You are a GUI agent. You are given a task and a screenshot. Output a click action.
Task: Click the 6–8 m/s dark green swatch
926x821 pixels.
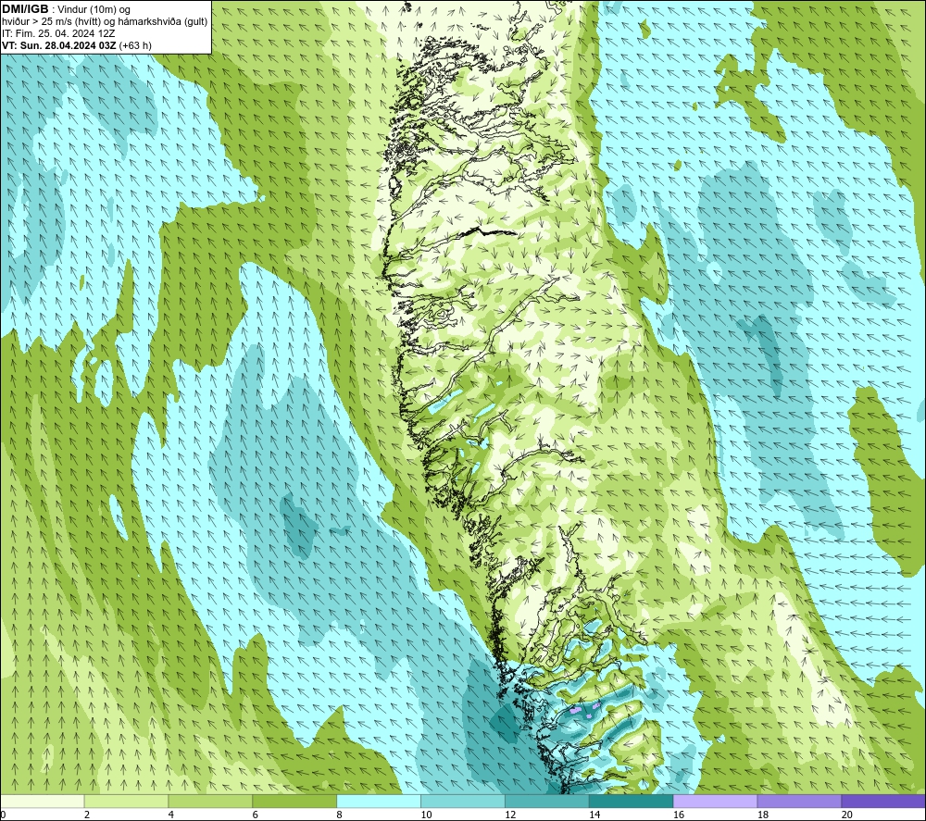click(x=294, y=801)
